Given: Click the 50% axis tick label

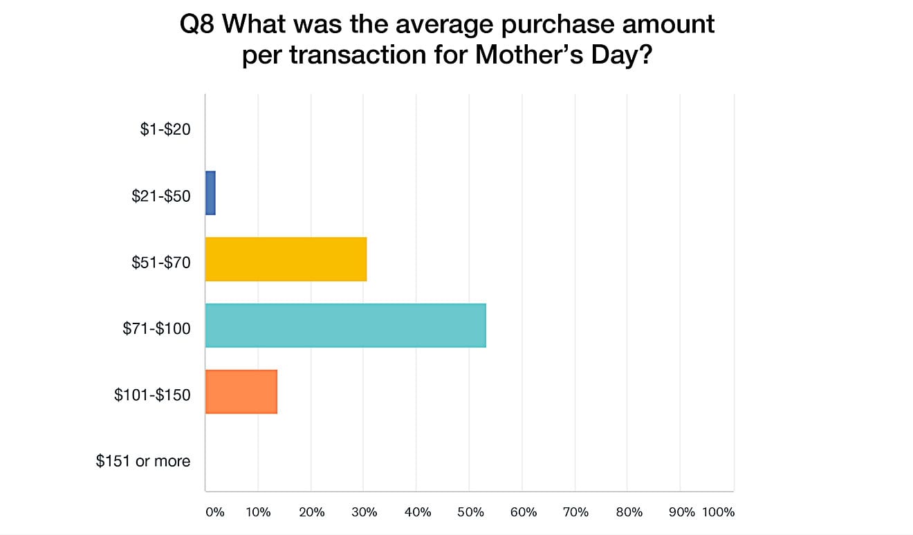Looking at the screenshot, I should [470, 512].
